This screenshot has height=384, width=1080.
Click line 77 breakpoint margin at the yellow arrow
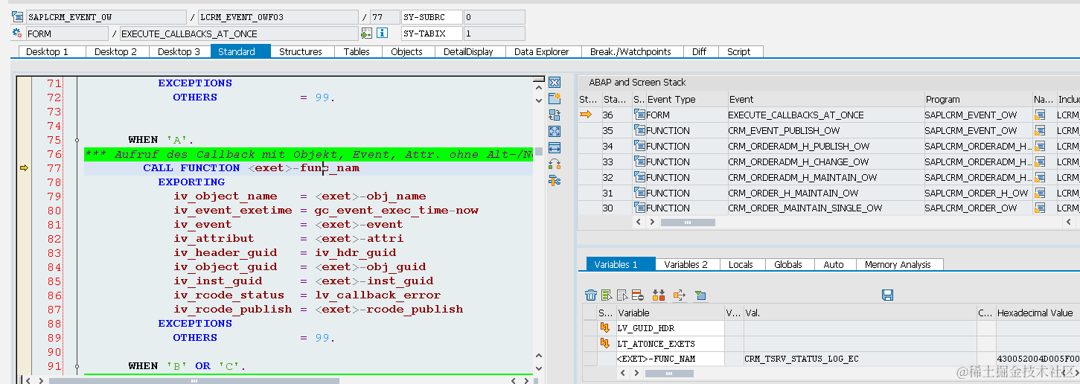tap(24, 168)
